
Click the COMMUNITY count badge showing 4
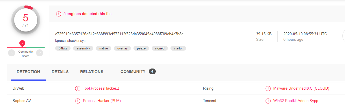point(152,71)
